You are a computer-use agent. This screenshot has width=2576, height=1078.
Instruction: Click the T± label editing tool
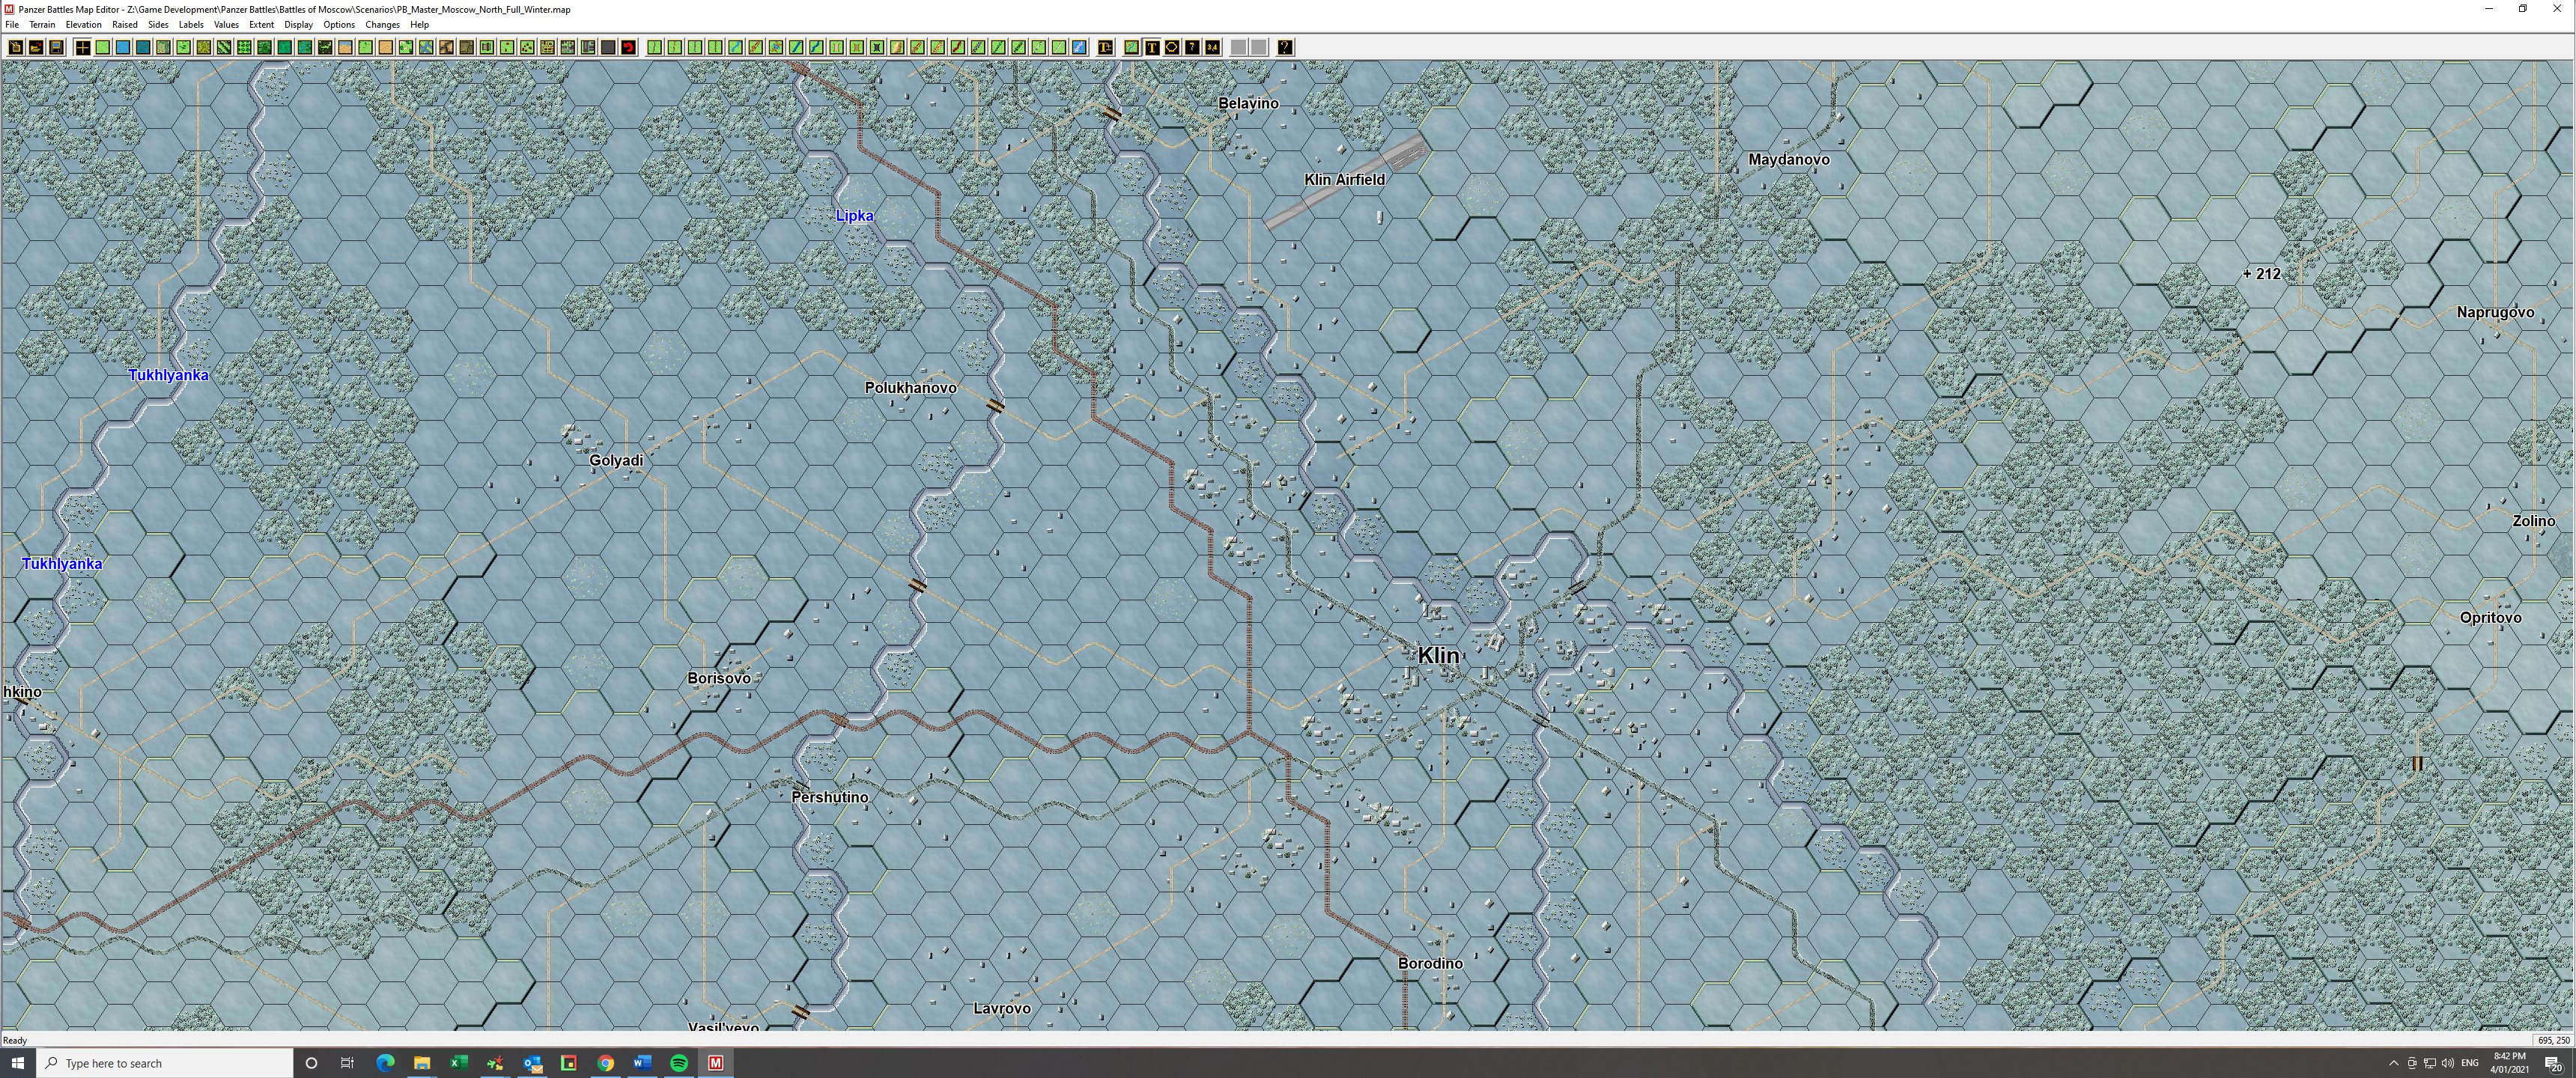pyautogui.click(x=1105, y=47)
